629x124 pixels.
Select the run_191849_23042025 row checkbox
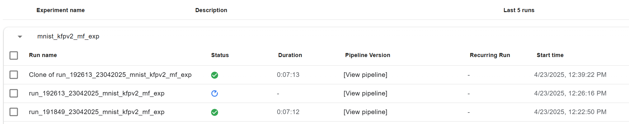coord(14,112)
